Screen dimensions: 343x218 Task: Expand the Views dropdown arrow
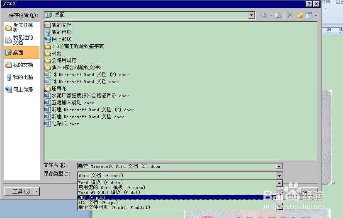click(316, 15)
